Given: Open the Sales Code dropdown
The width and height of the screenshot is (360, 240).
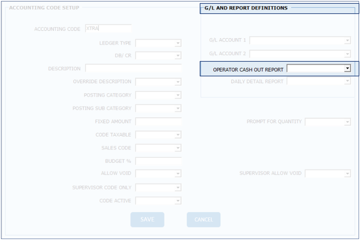Looking at the screenshot, I should click(x=178, y=148).
